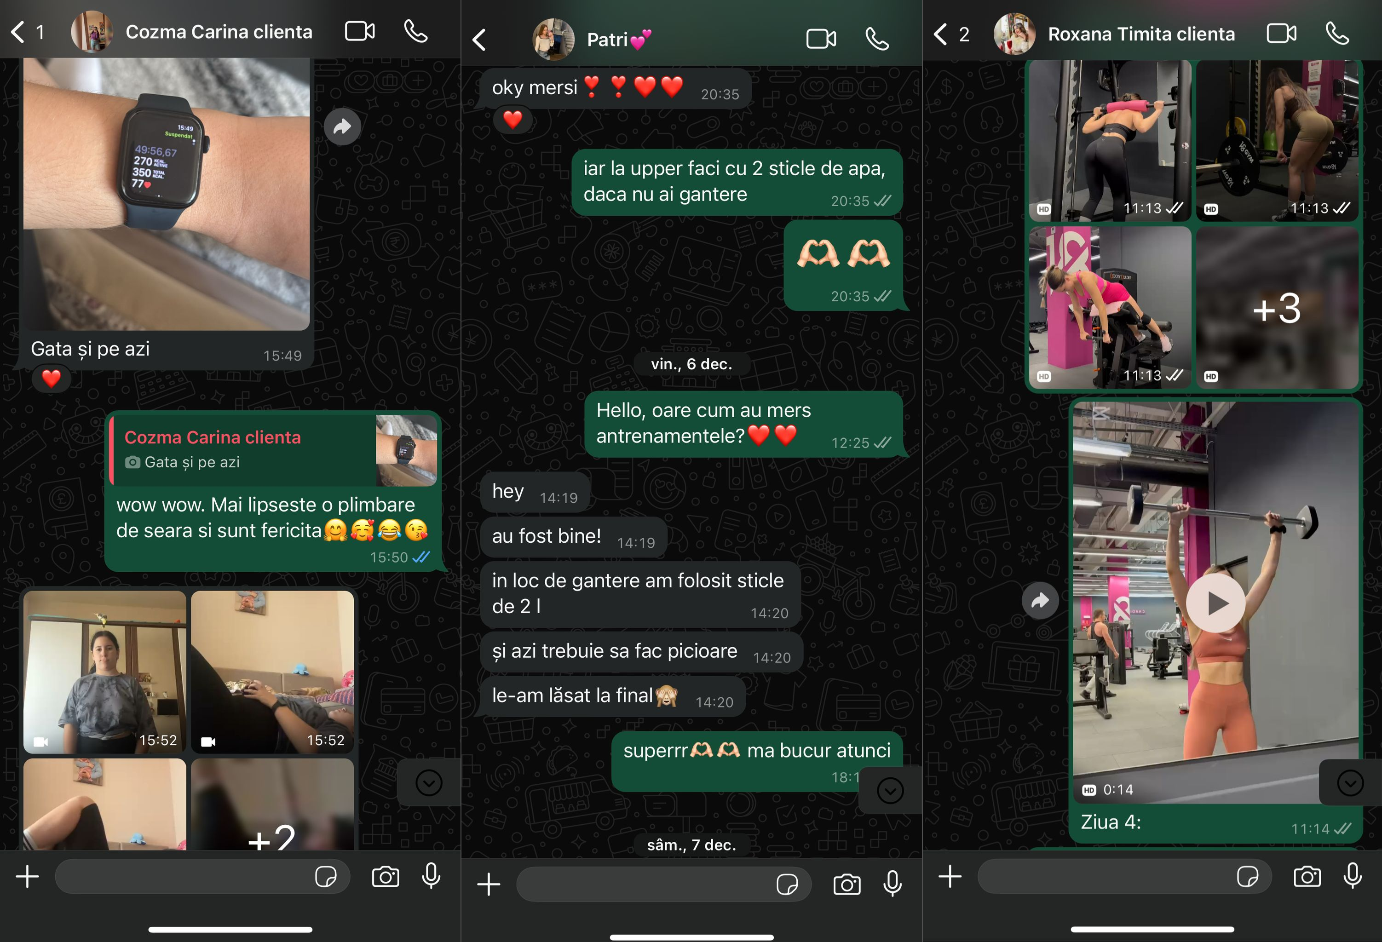The image size is (1382, 942).
Task: Open sticker picker in Patri chat
Action: (x=787, y=885)
